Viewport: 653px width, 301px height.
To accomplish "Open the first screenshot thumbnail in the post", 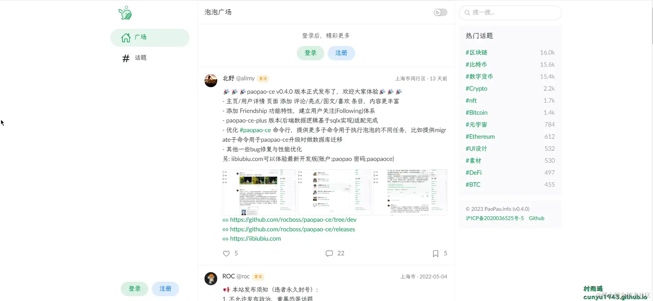I will (259, 192).
